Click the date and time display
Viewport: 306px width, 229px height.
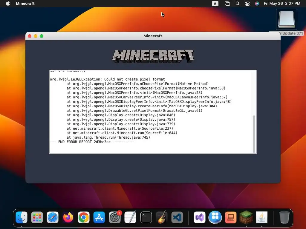click(x=282, y=3)
